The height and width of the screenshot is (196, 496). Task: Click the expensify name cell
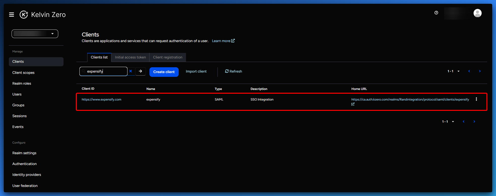click(x=153, y=100)
